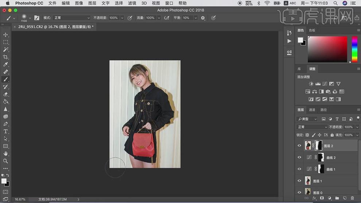
Task: Select the Rectangle shape tool
Action: click(5, 146)
